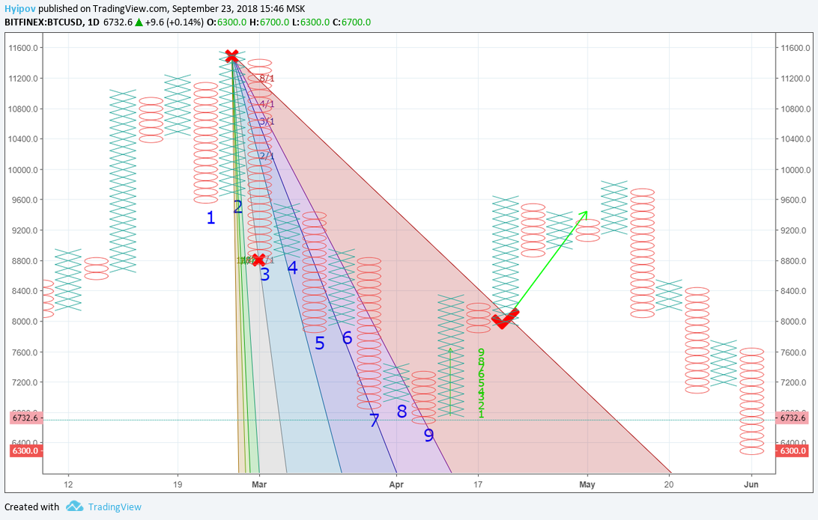Click the 3/1 Gann fan label
Screen dimensions: 818x520
tap(267, 121)
